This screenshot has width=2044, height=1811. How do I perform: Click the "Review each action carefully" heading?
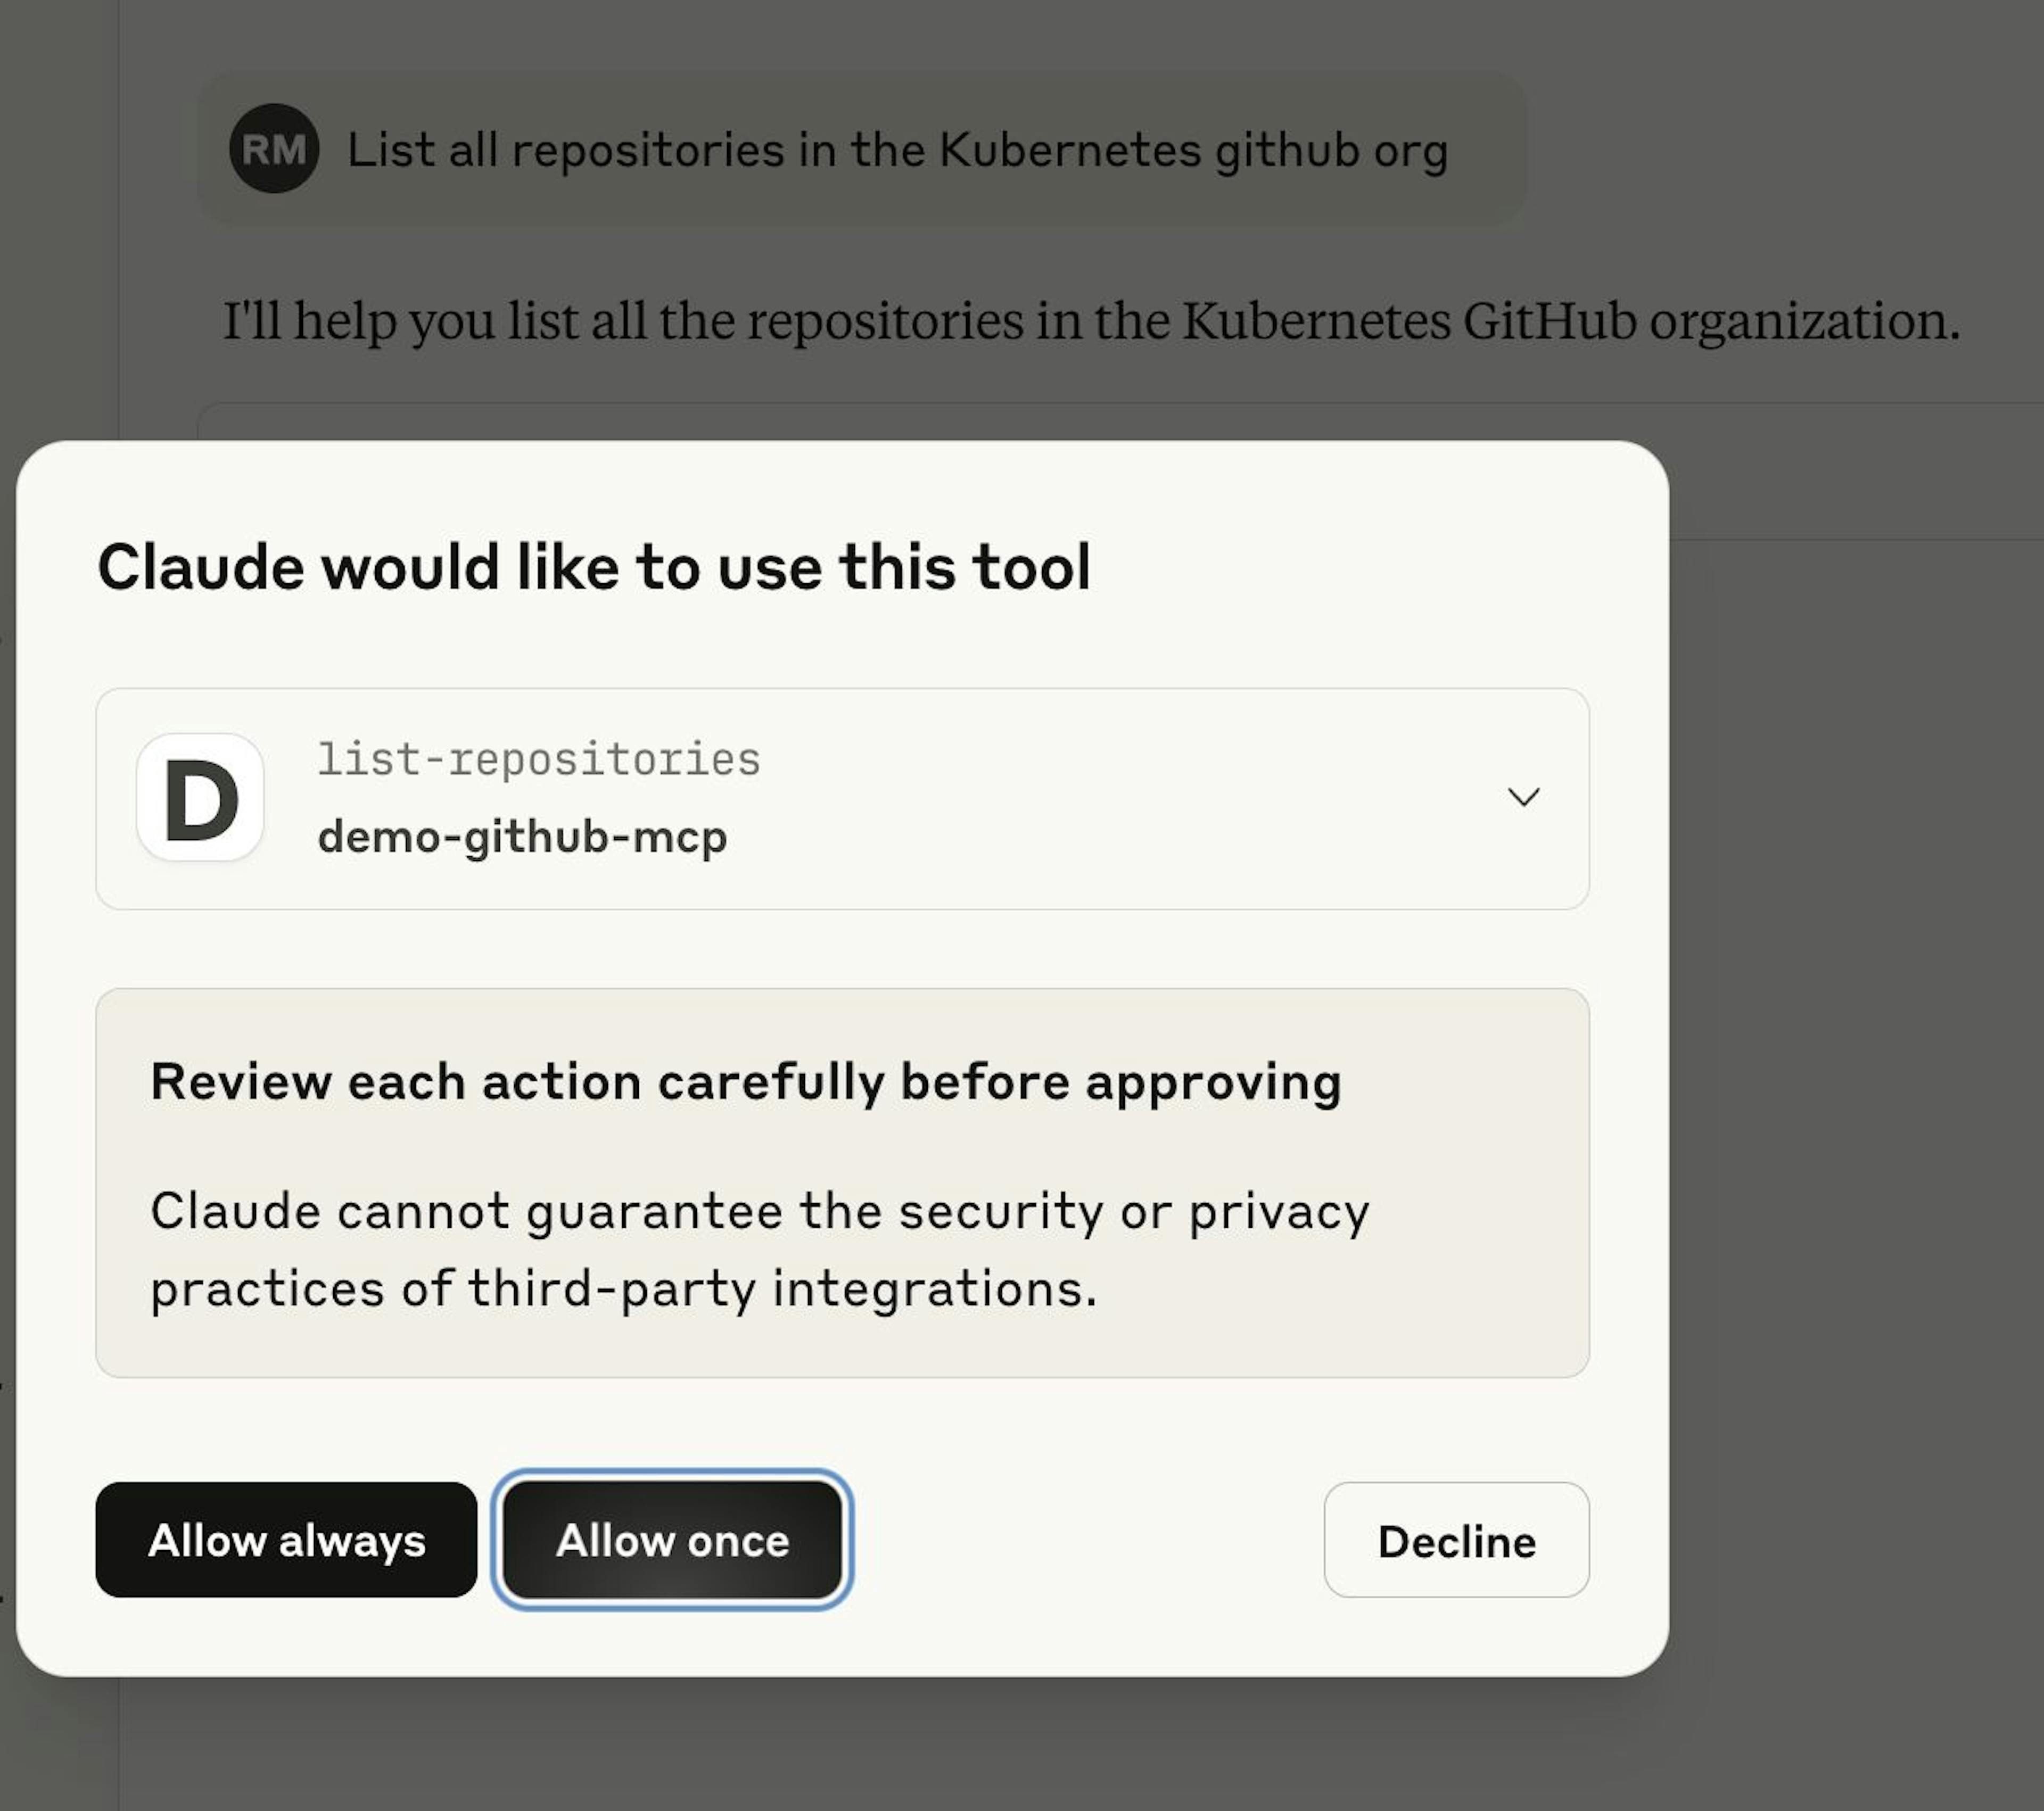click(746, 1082)
